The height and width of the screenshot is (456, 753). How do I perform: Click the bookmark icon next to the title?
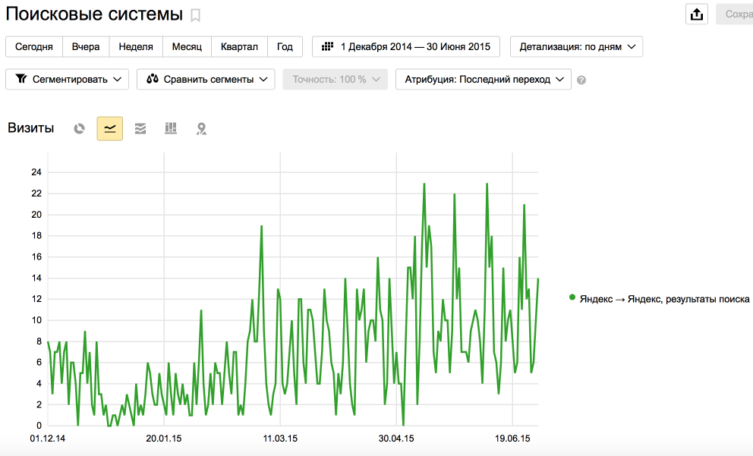point(196,15)
